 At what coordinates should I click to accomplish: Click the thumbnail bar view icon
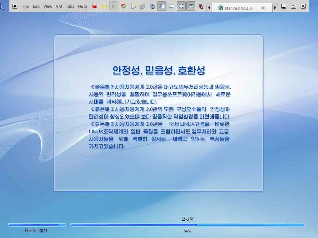pyautogui.click(x=171, y=7)
